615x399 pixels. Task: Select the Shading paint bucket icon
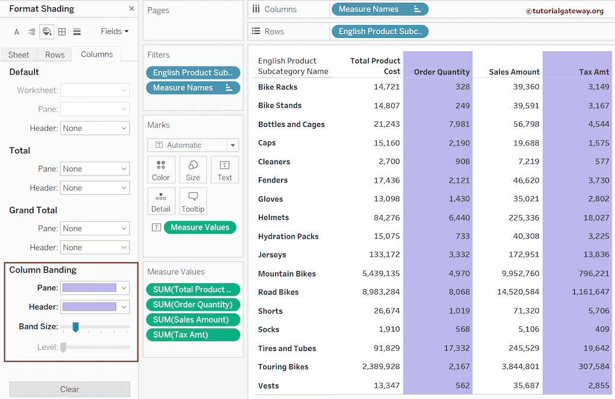point(47,31)
